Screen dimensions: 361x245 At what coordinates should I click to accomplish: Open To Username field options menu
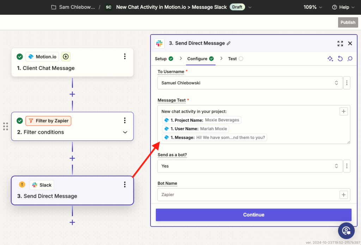click(347, 83)
